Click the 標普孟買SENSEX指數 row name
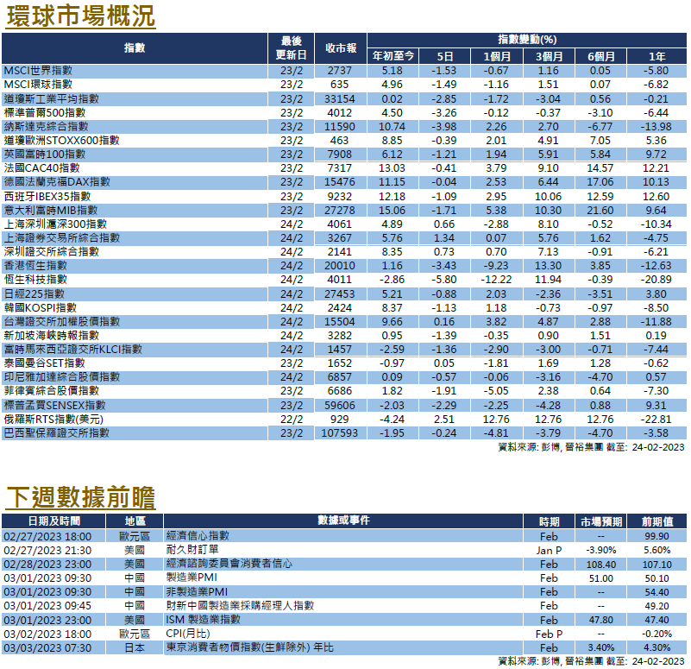This screenshot has height=669, width=691. [54, 405]
